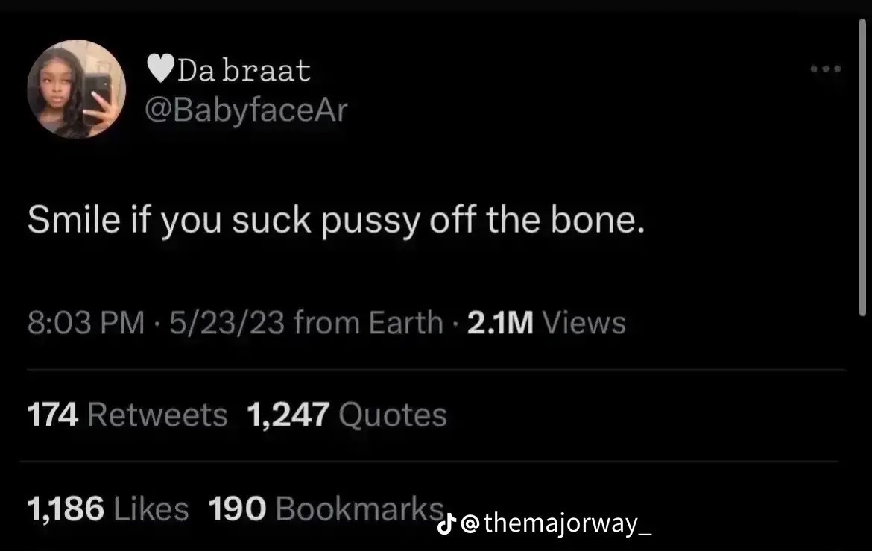
Task: Click the 1,186 like count number
Action: 66,509
